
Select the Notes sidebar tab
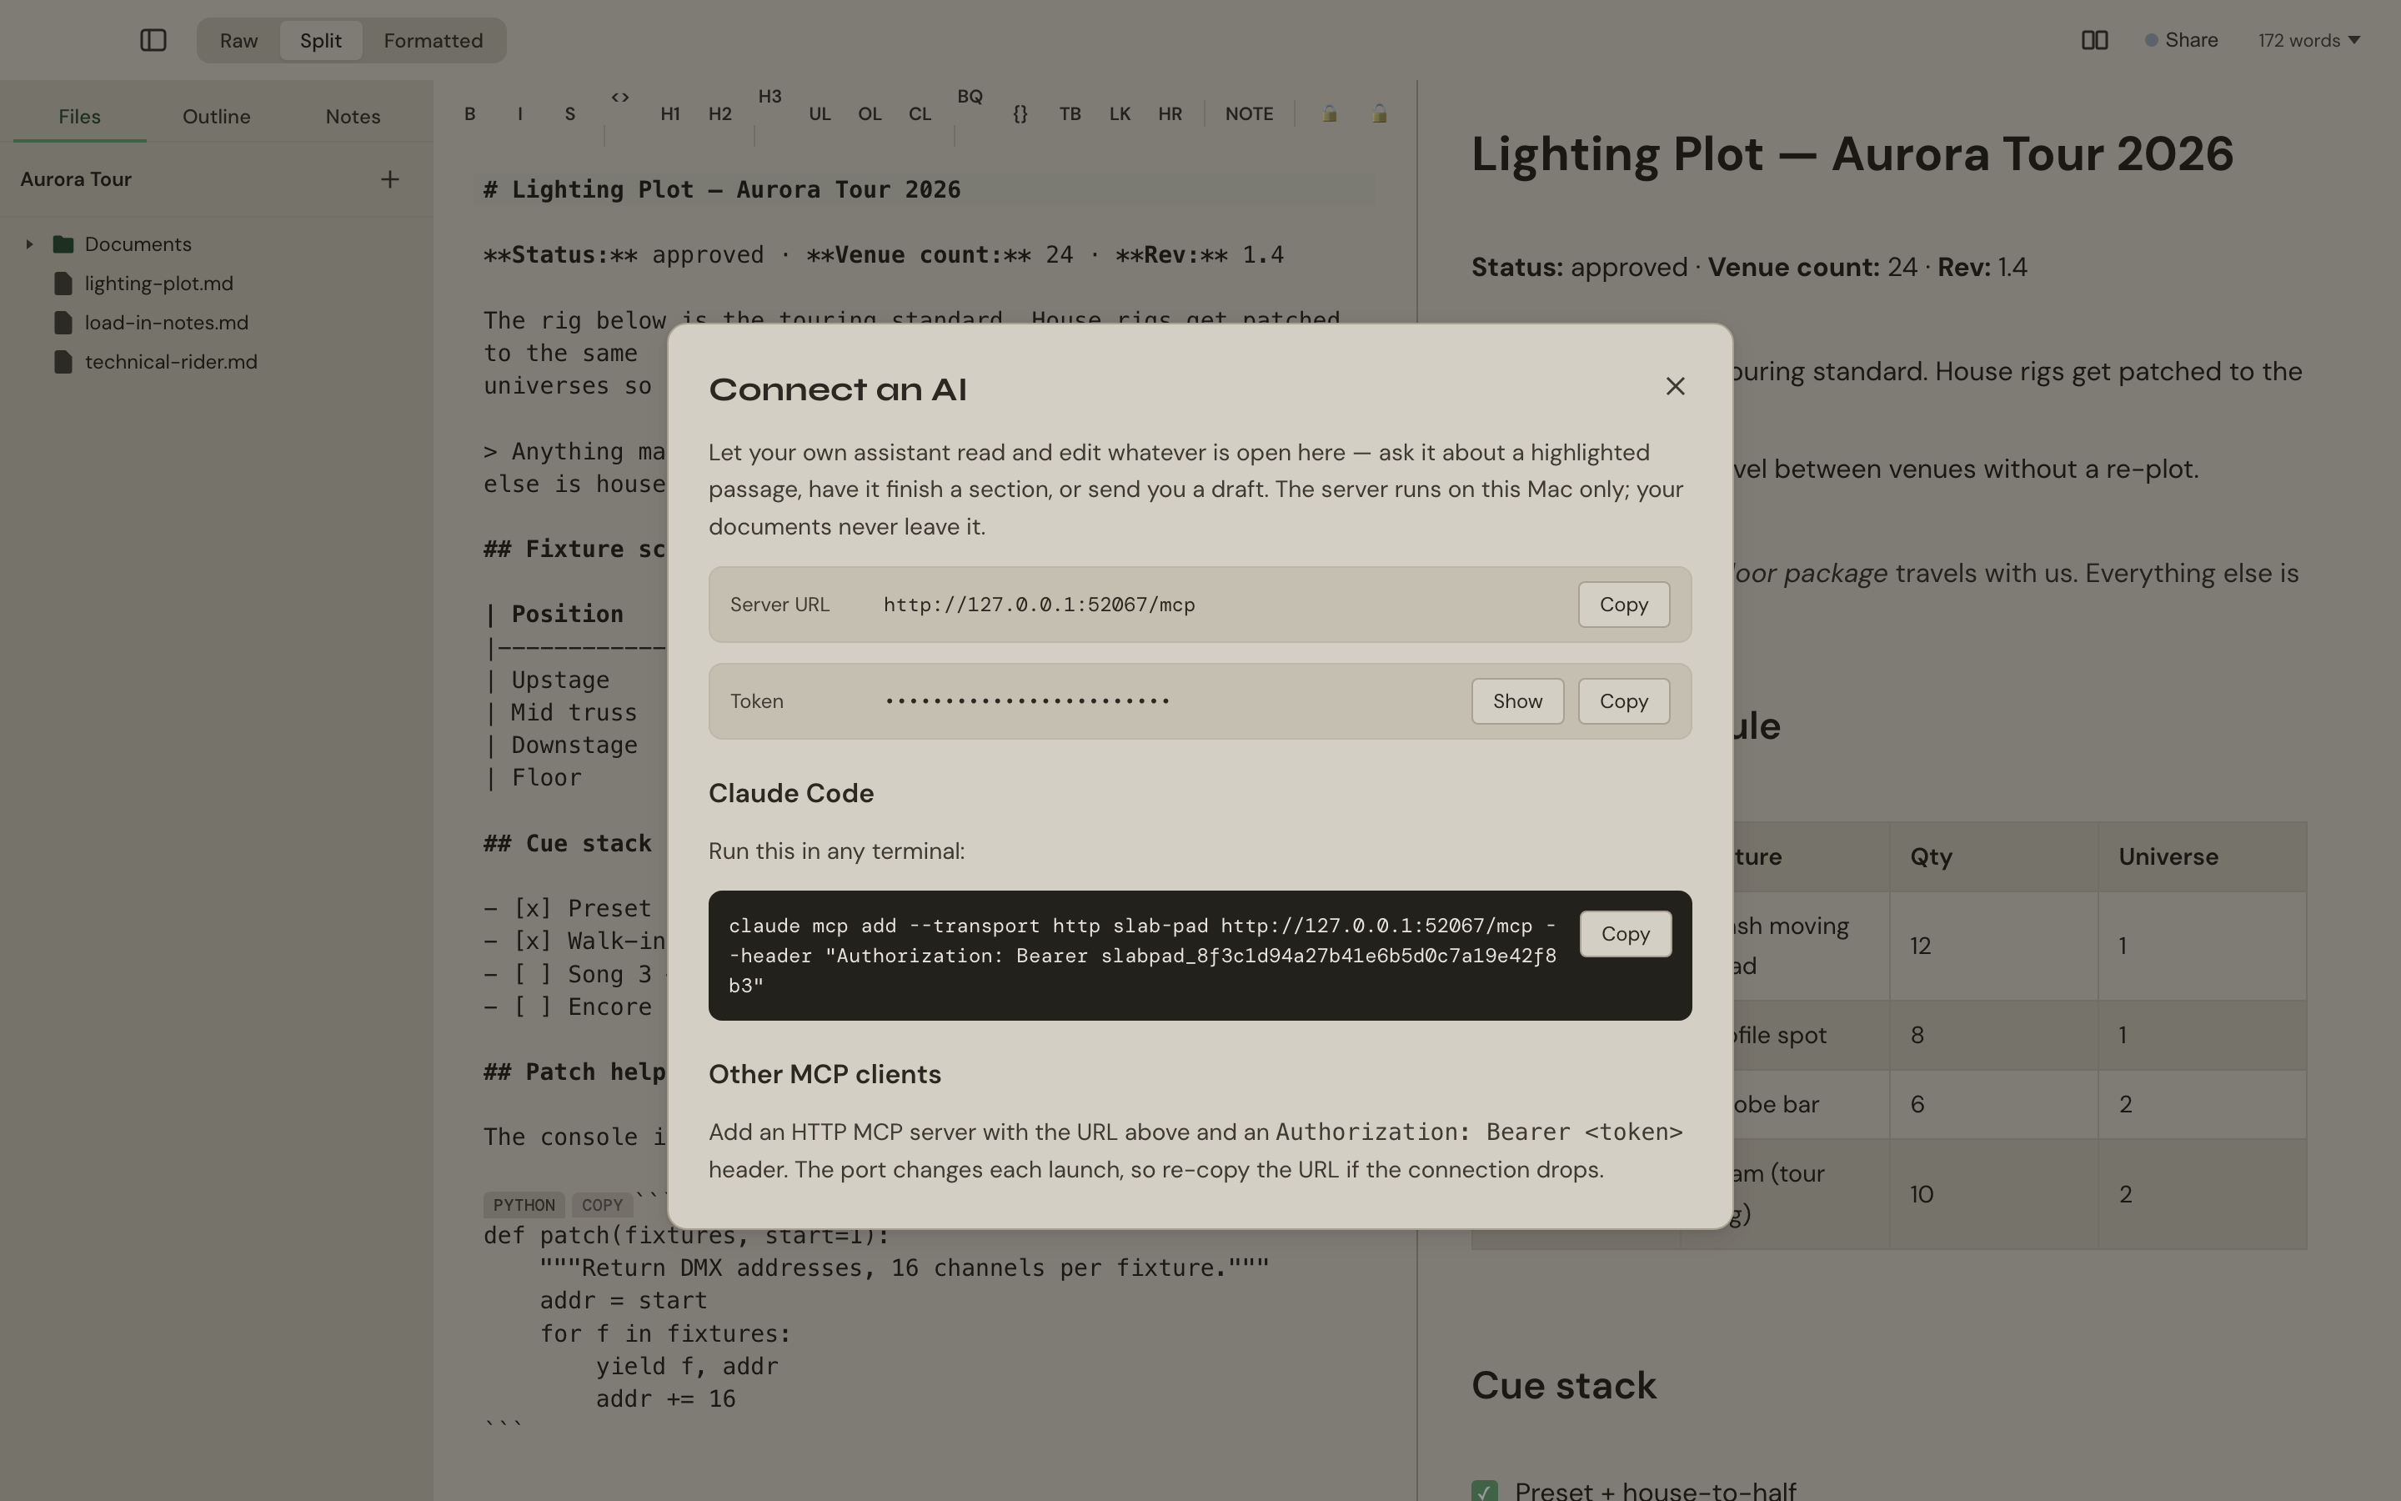click(353, 116)
